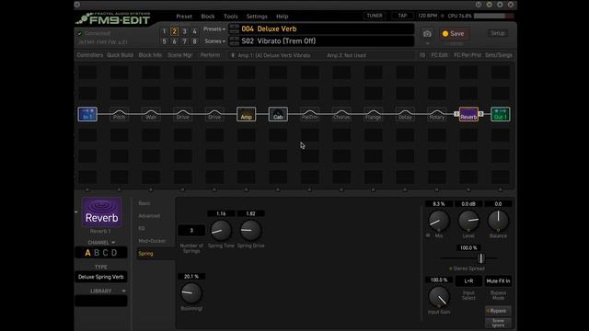Open the TUNER

click(375, 16)
